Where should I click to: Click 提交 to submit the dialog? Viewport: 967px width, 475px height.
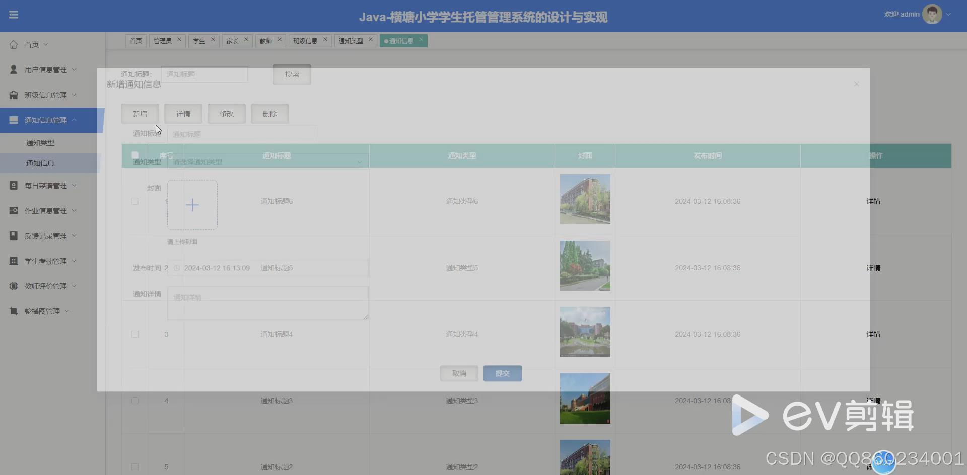(x=503, y=373)
